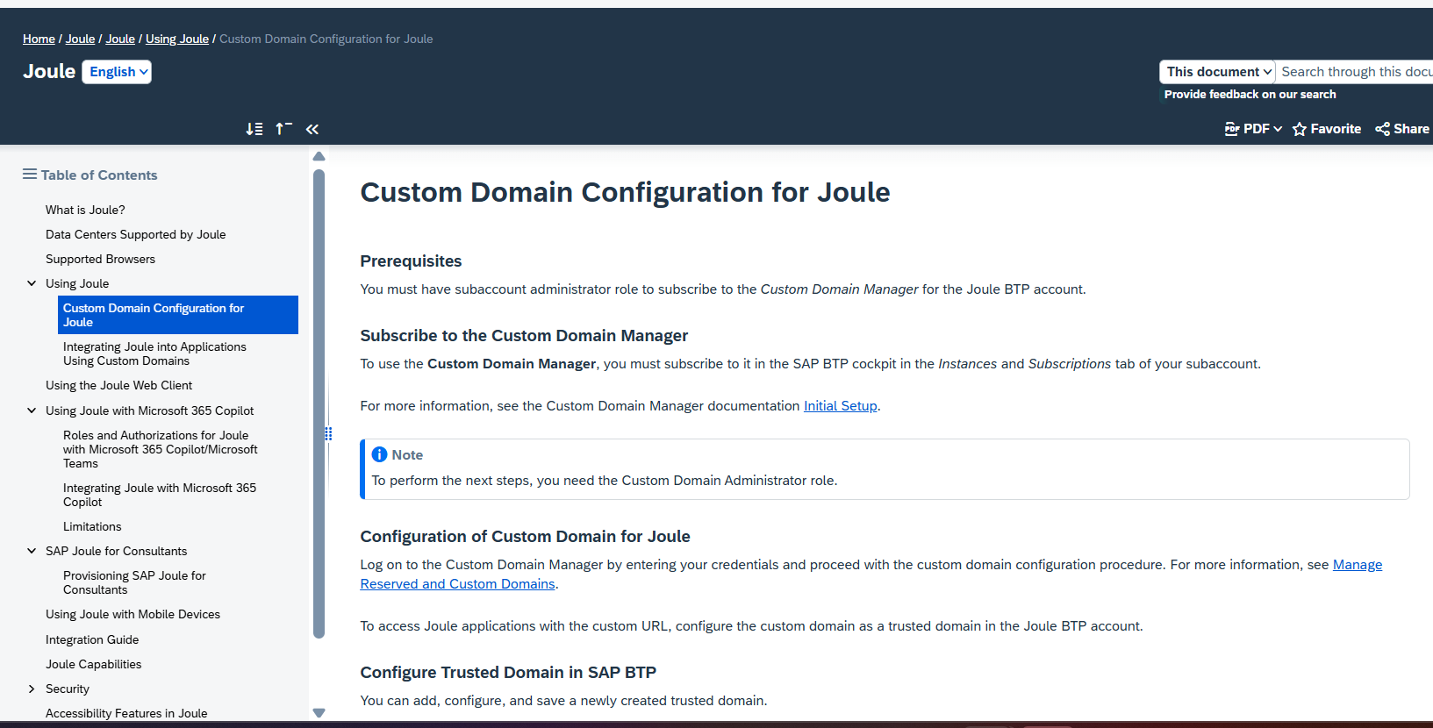Click the Table of Contents hamburger icon
1433x728 pixels.
pyautogui.click(x=30, y=175)
